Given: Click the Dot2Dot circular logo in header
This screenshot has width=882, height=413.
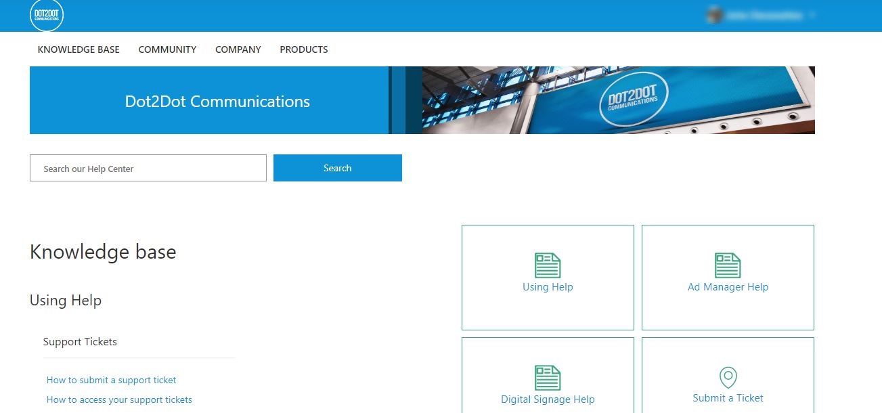Looking at the screenshot, I should [x=47, y=15].
